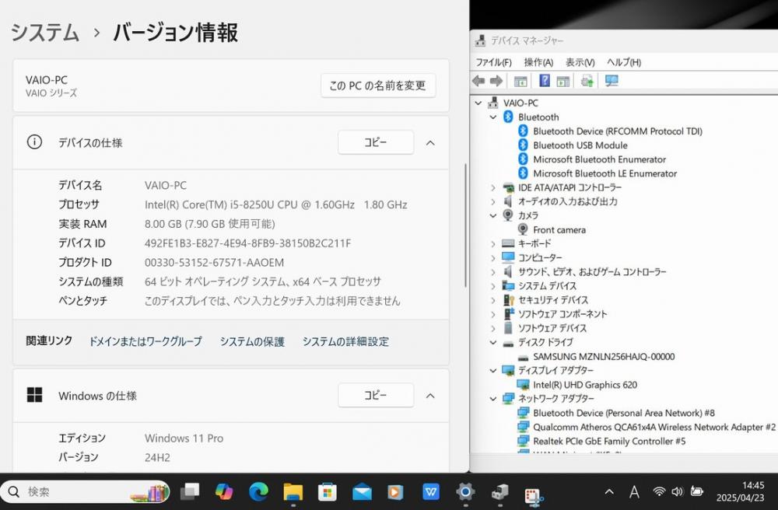Screen dimensions: 778x510
Task: Click the update driver toolbar icon
Action: pos(587,81)
